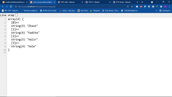Open the gray circular extension icon
Screen dimensions: 172x97
pyautogui.click(x=149, y=6)
